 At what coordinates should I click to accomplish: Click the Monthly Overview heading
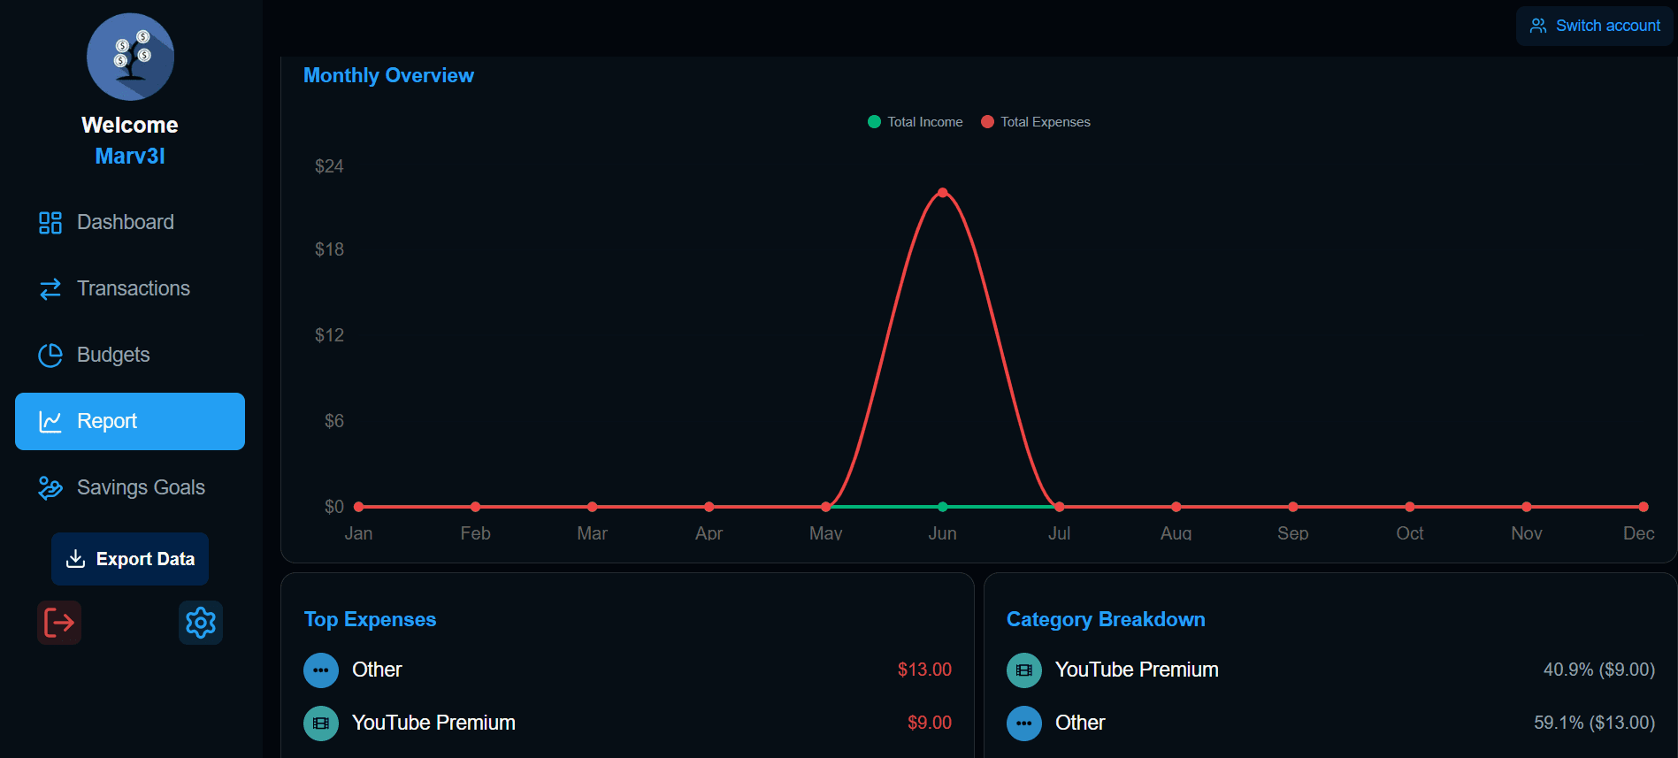tap(388, 75)
